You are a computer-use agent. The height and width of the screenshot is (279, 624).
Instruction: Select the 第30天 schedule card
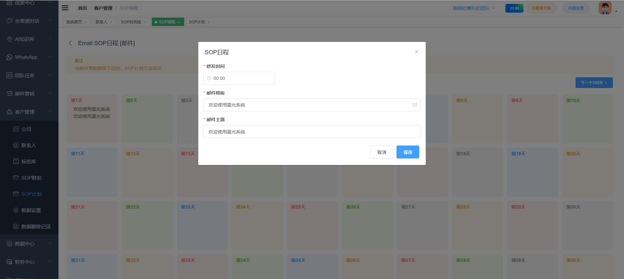pyautogui.click(x=588, y=225)
